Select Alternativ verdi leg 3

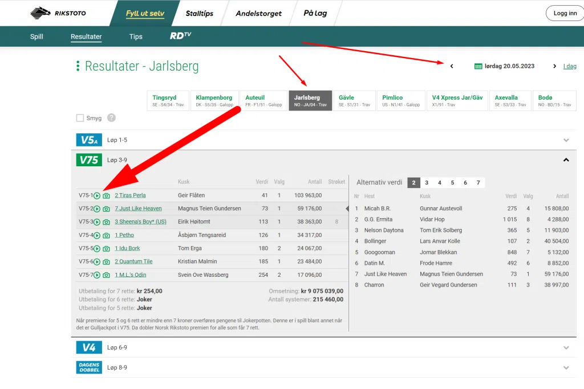(427, 183)
